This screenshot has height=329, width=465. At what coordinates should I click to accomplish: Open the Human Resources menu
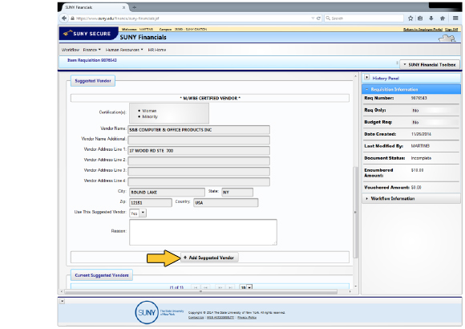(124, 50)
